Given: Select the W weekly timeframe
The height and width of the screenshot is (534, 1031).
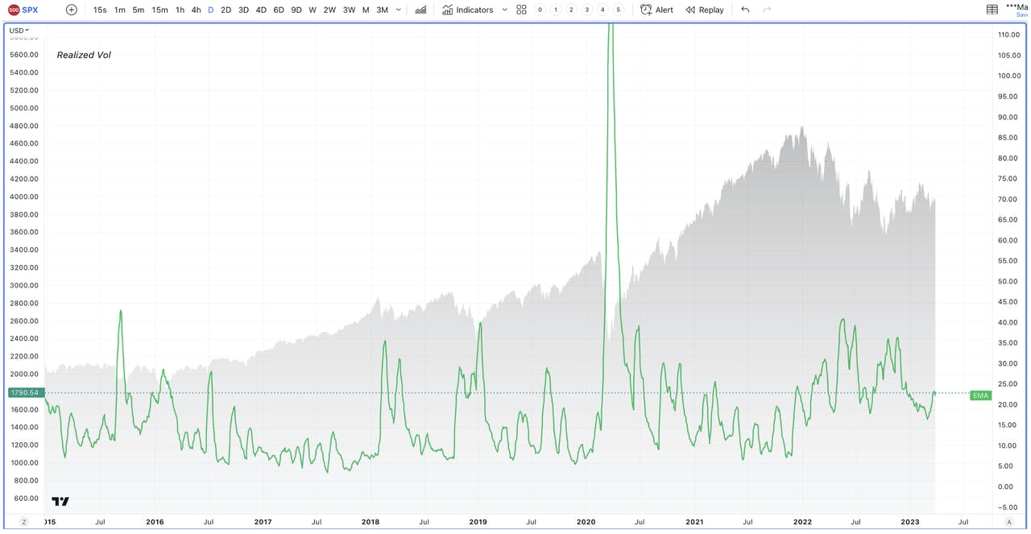Looking at the screenshot, I should pos(313,10).
